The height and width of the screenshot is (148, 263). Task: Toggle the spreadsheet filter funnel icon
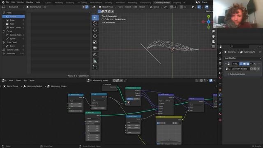87,7
